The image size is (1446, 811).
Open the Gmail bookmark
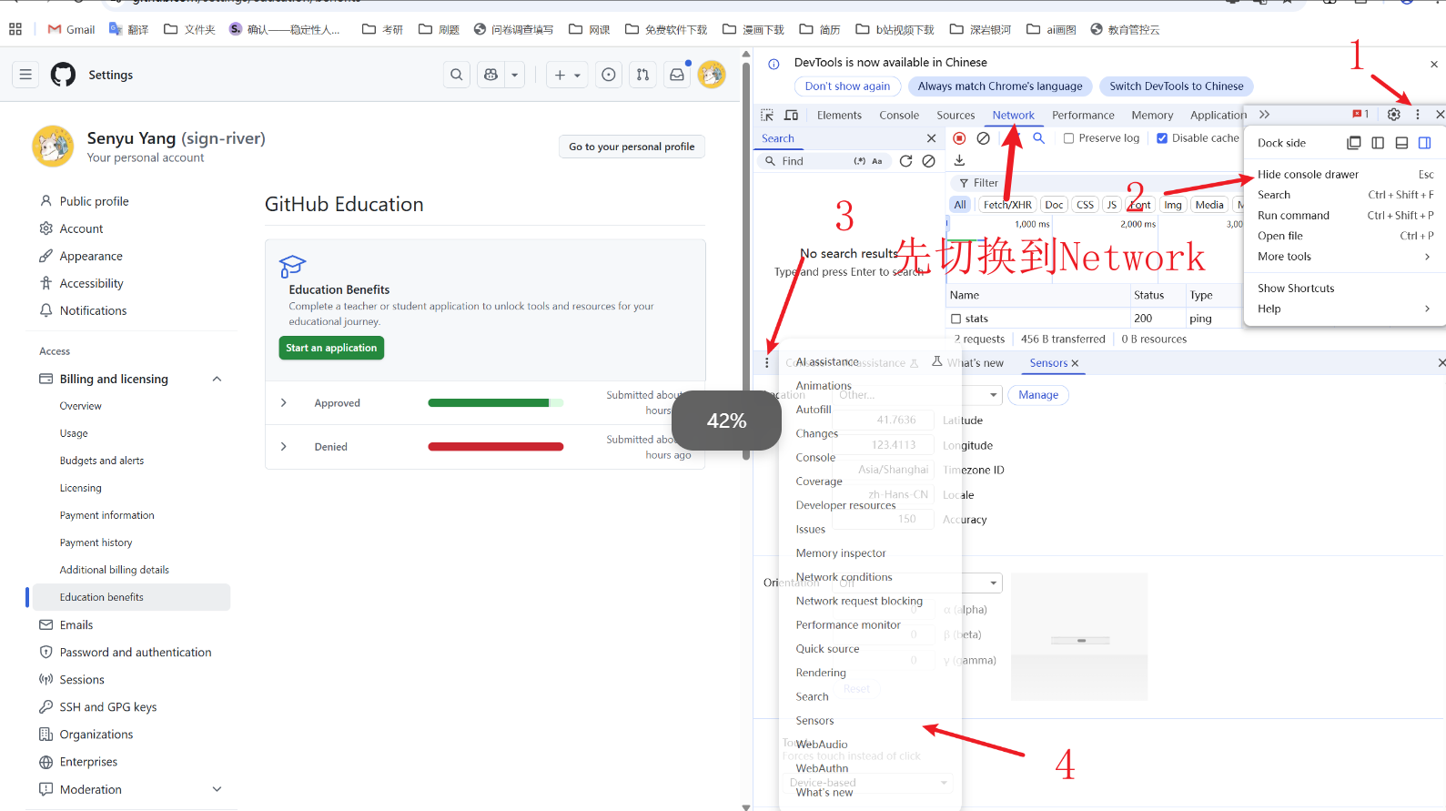coord(71,29)
